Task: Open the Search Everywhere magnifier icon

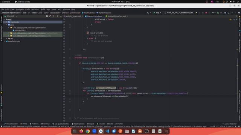Action: (232, 13)
